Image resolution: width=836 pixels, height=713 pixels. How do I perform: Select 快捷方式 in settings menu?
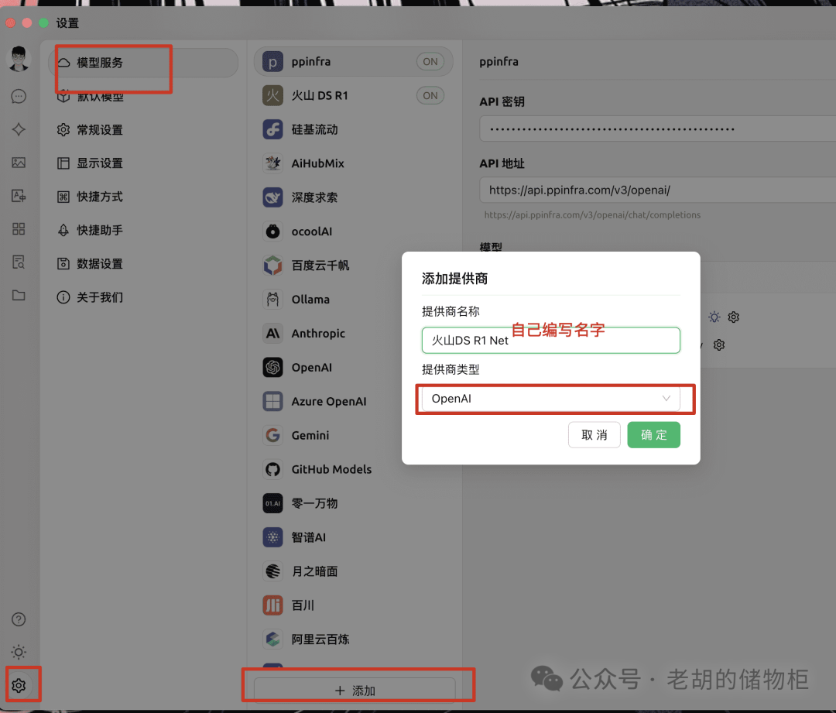(x=143, y=197)
